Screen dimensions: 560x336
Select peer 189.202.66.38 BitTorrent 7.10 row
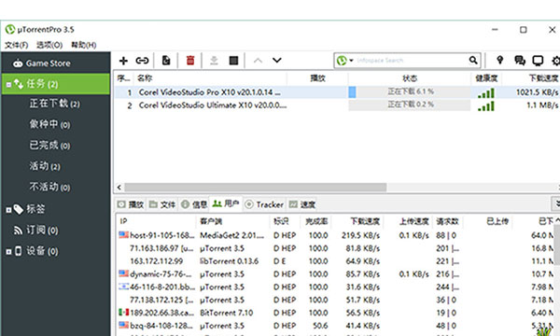coord(336,313)
